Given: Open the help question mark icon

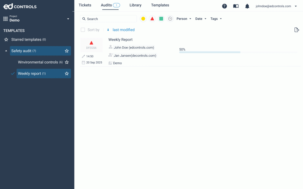Looking at the screenshot, I should tap(225, 6).
